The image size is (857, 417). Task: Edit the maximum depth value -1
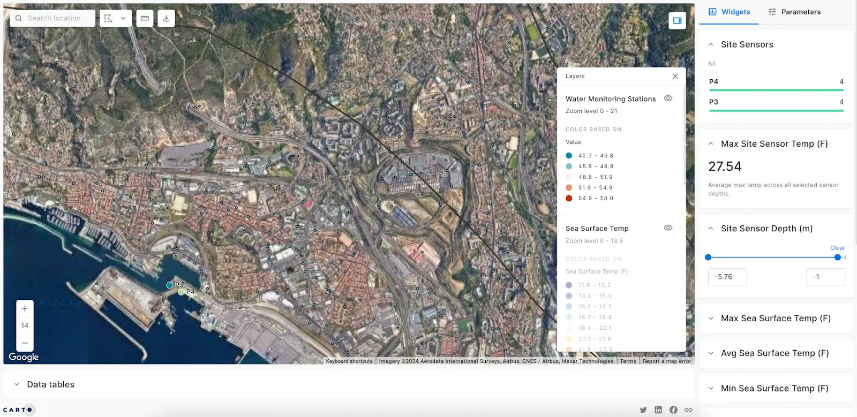(825, 277)
